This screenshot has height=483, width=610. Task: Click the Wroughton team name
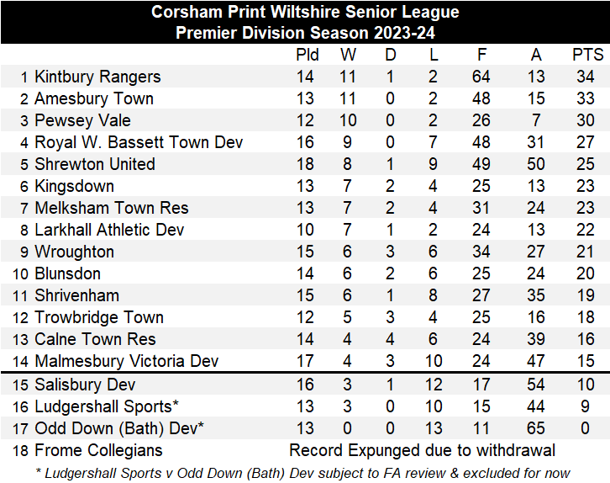click(75, 252)
